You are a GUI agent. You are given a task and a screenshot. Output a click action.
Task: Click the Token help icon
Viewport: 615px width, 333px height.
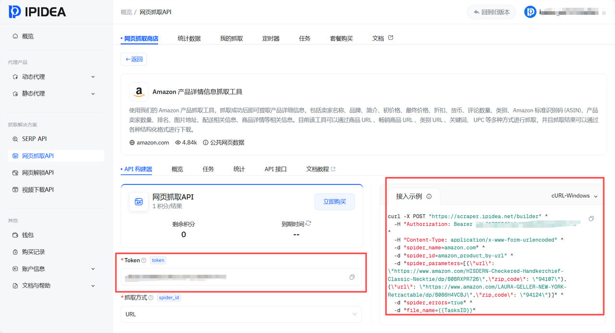point(144,260)
